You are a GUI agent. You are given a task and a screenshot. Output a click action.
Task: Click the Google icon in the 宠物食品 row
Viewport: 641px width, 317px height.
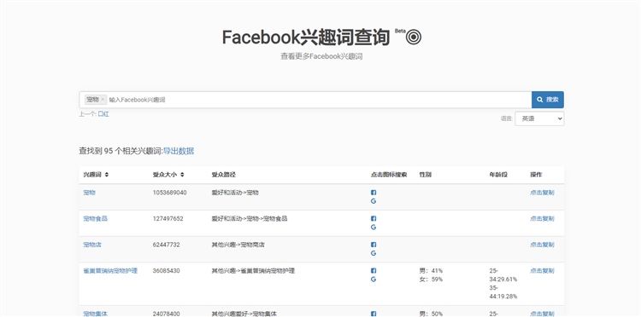tap(373, 228)
